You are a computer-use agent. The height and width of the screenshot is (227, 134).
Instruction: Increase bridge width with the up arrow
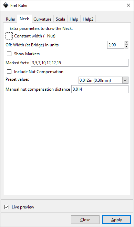click(x=126, y=43)
